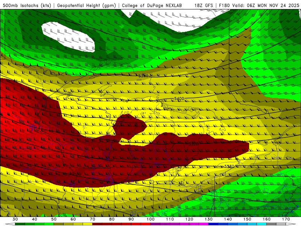Click the 5400 height contour label
The image size is (301, 226).
(179, 99)
